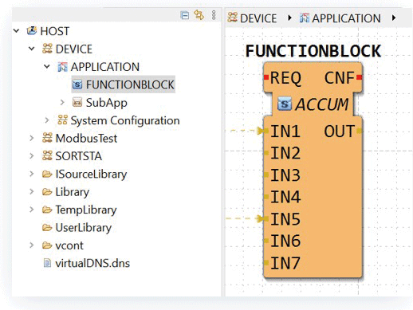The height and width of the screenshot is (310, 413).
Task: Collapse the HOST tree node
Action: coord(16,31)
